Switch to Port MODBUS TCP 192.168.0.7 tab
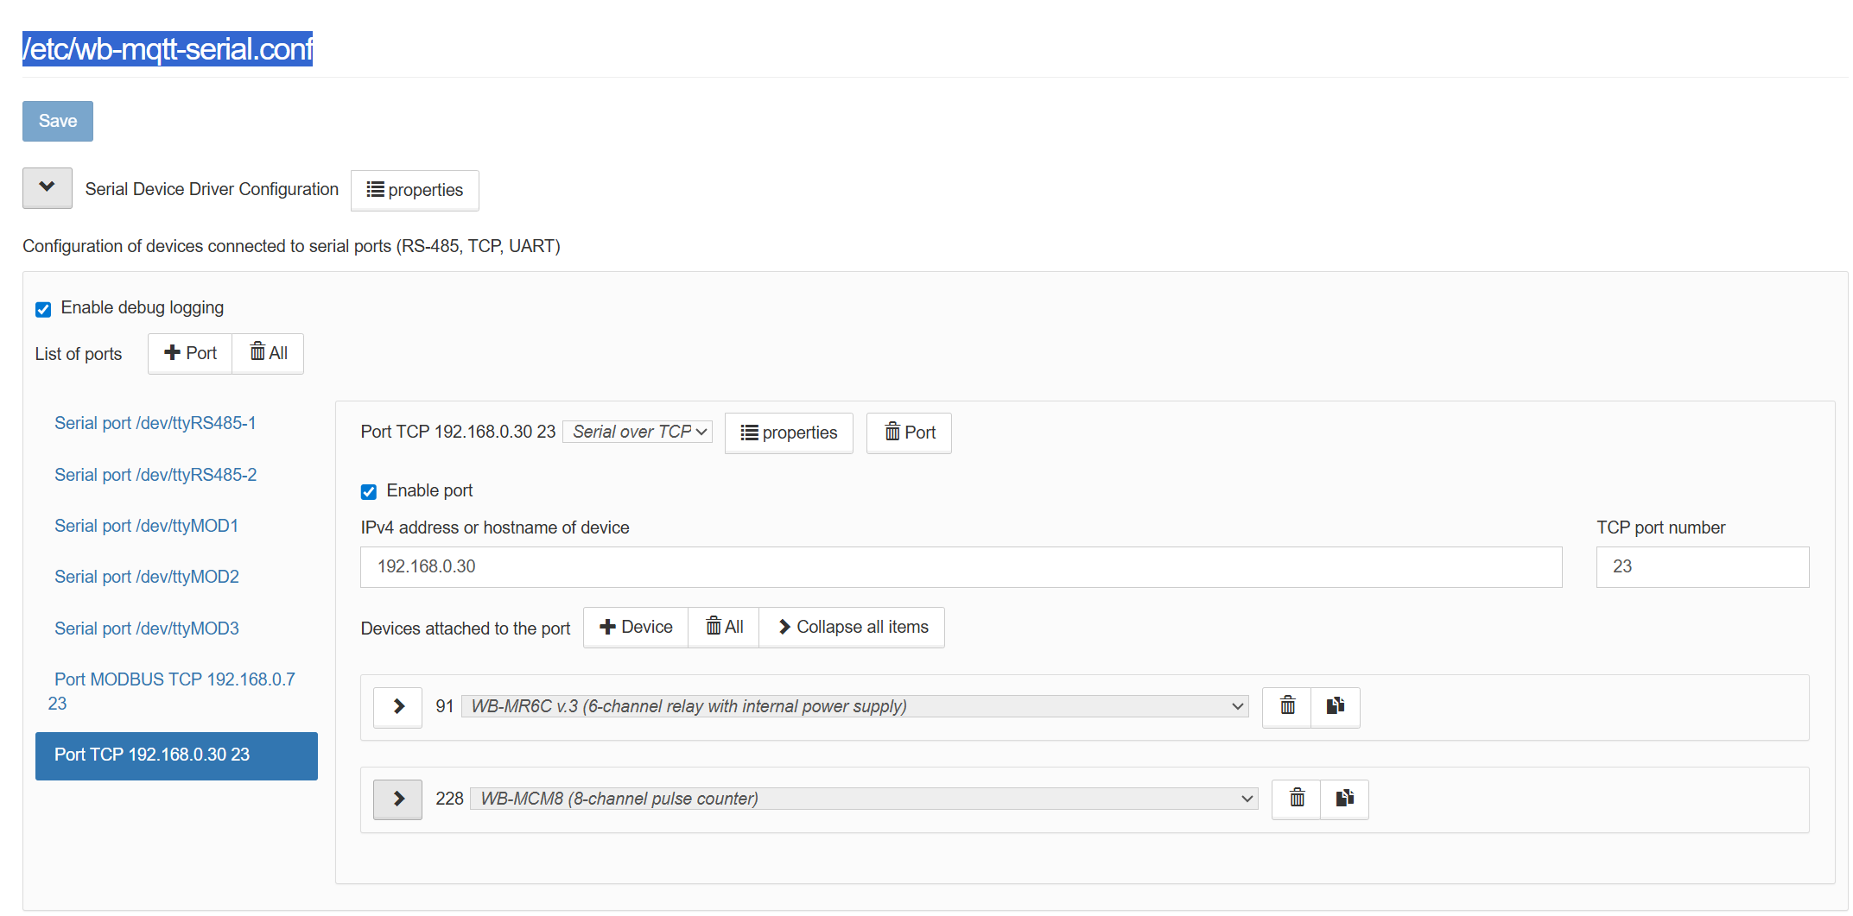 (x=175, y=680)
